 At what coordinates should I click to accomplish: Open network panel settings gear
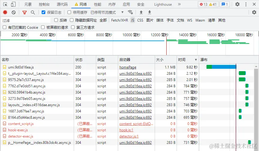(x=254, y=12)
